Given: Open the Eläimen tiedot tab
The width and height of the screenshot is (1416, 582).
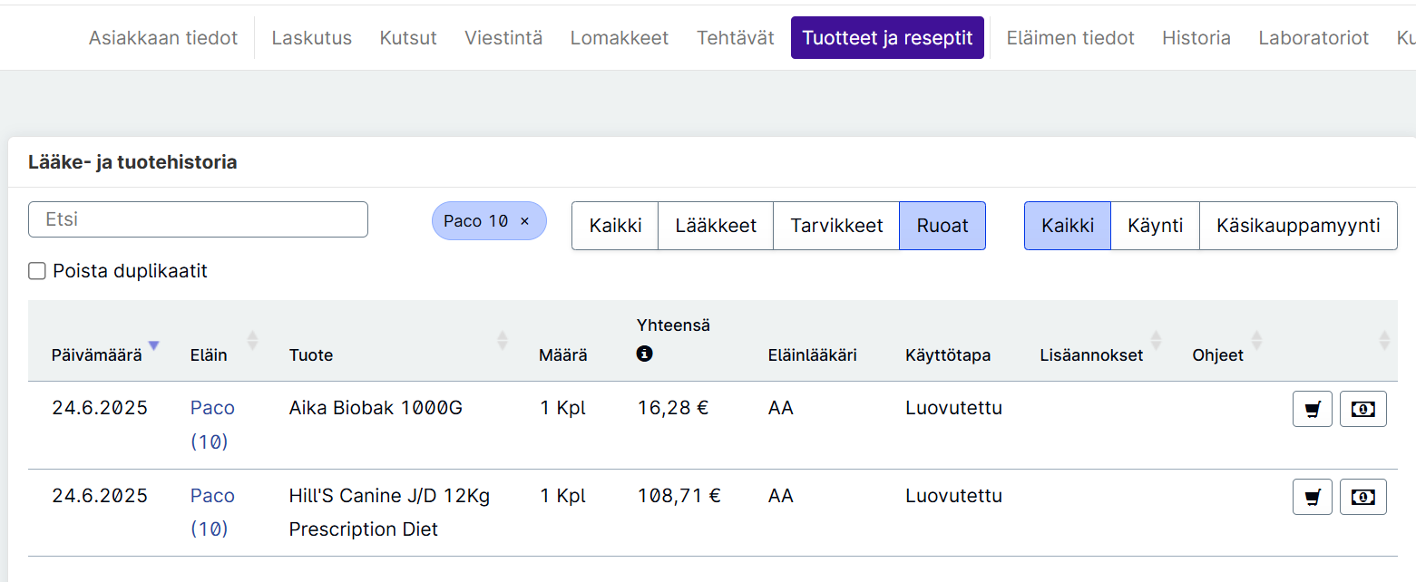Looking at the screenshot, I should click(1070, 38).
